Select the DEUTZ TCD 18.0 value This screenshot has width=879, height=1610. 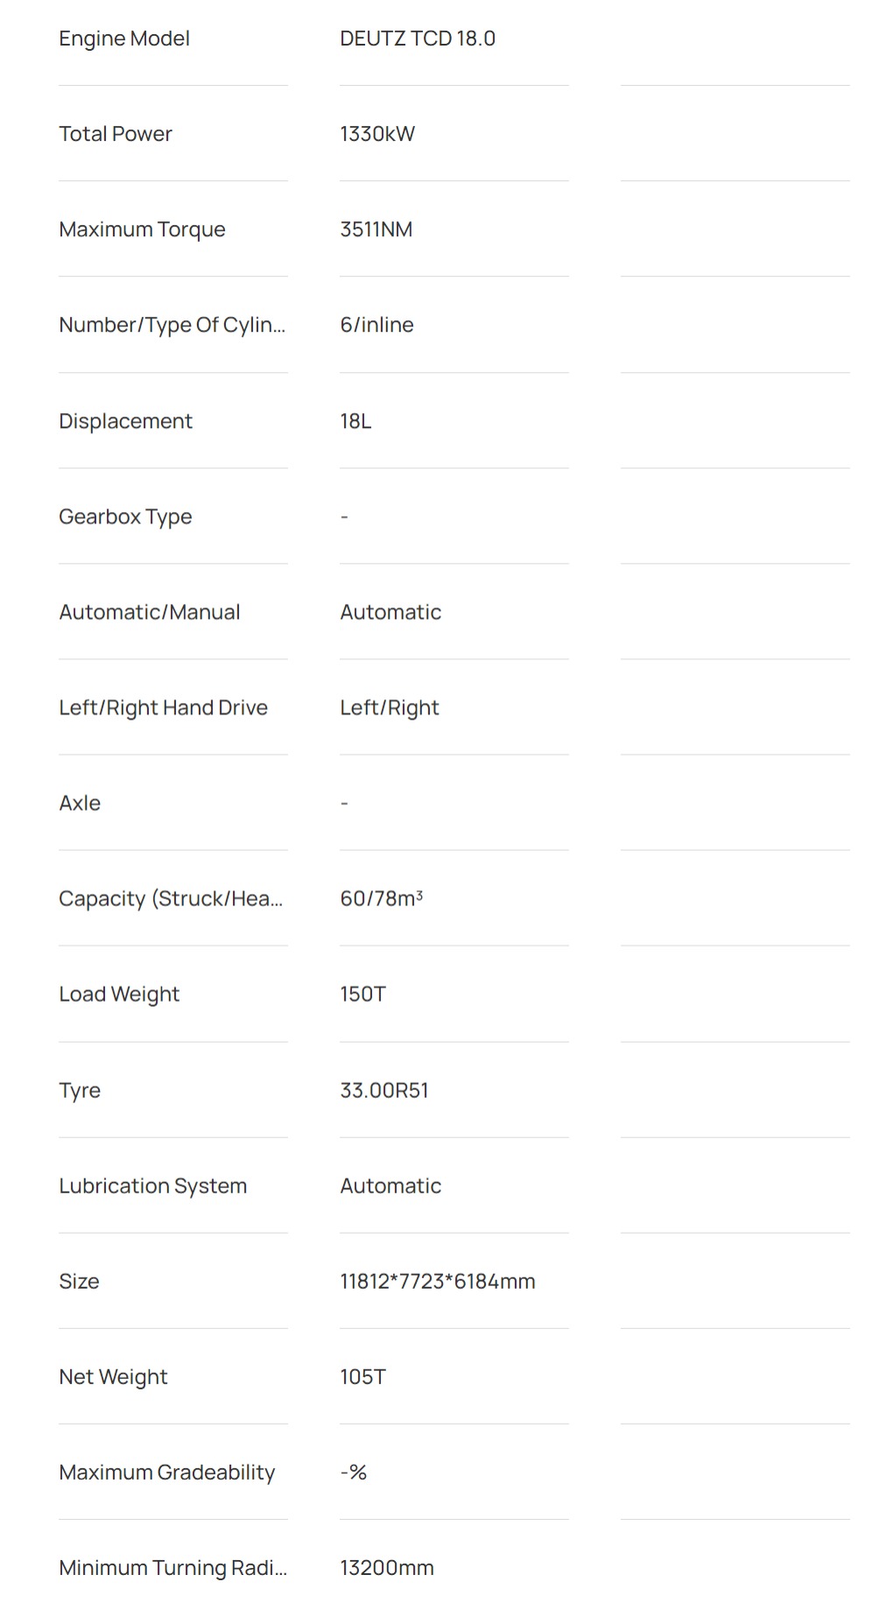[418, 39]
